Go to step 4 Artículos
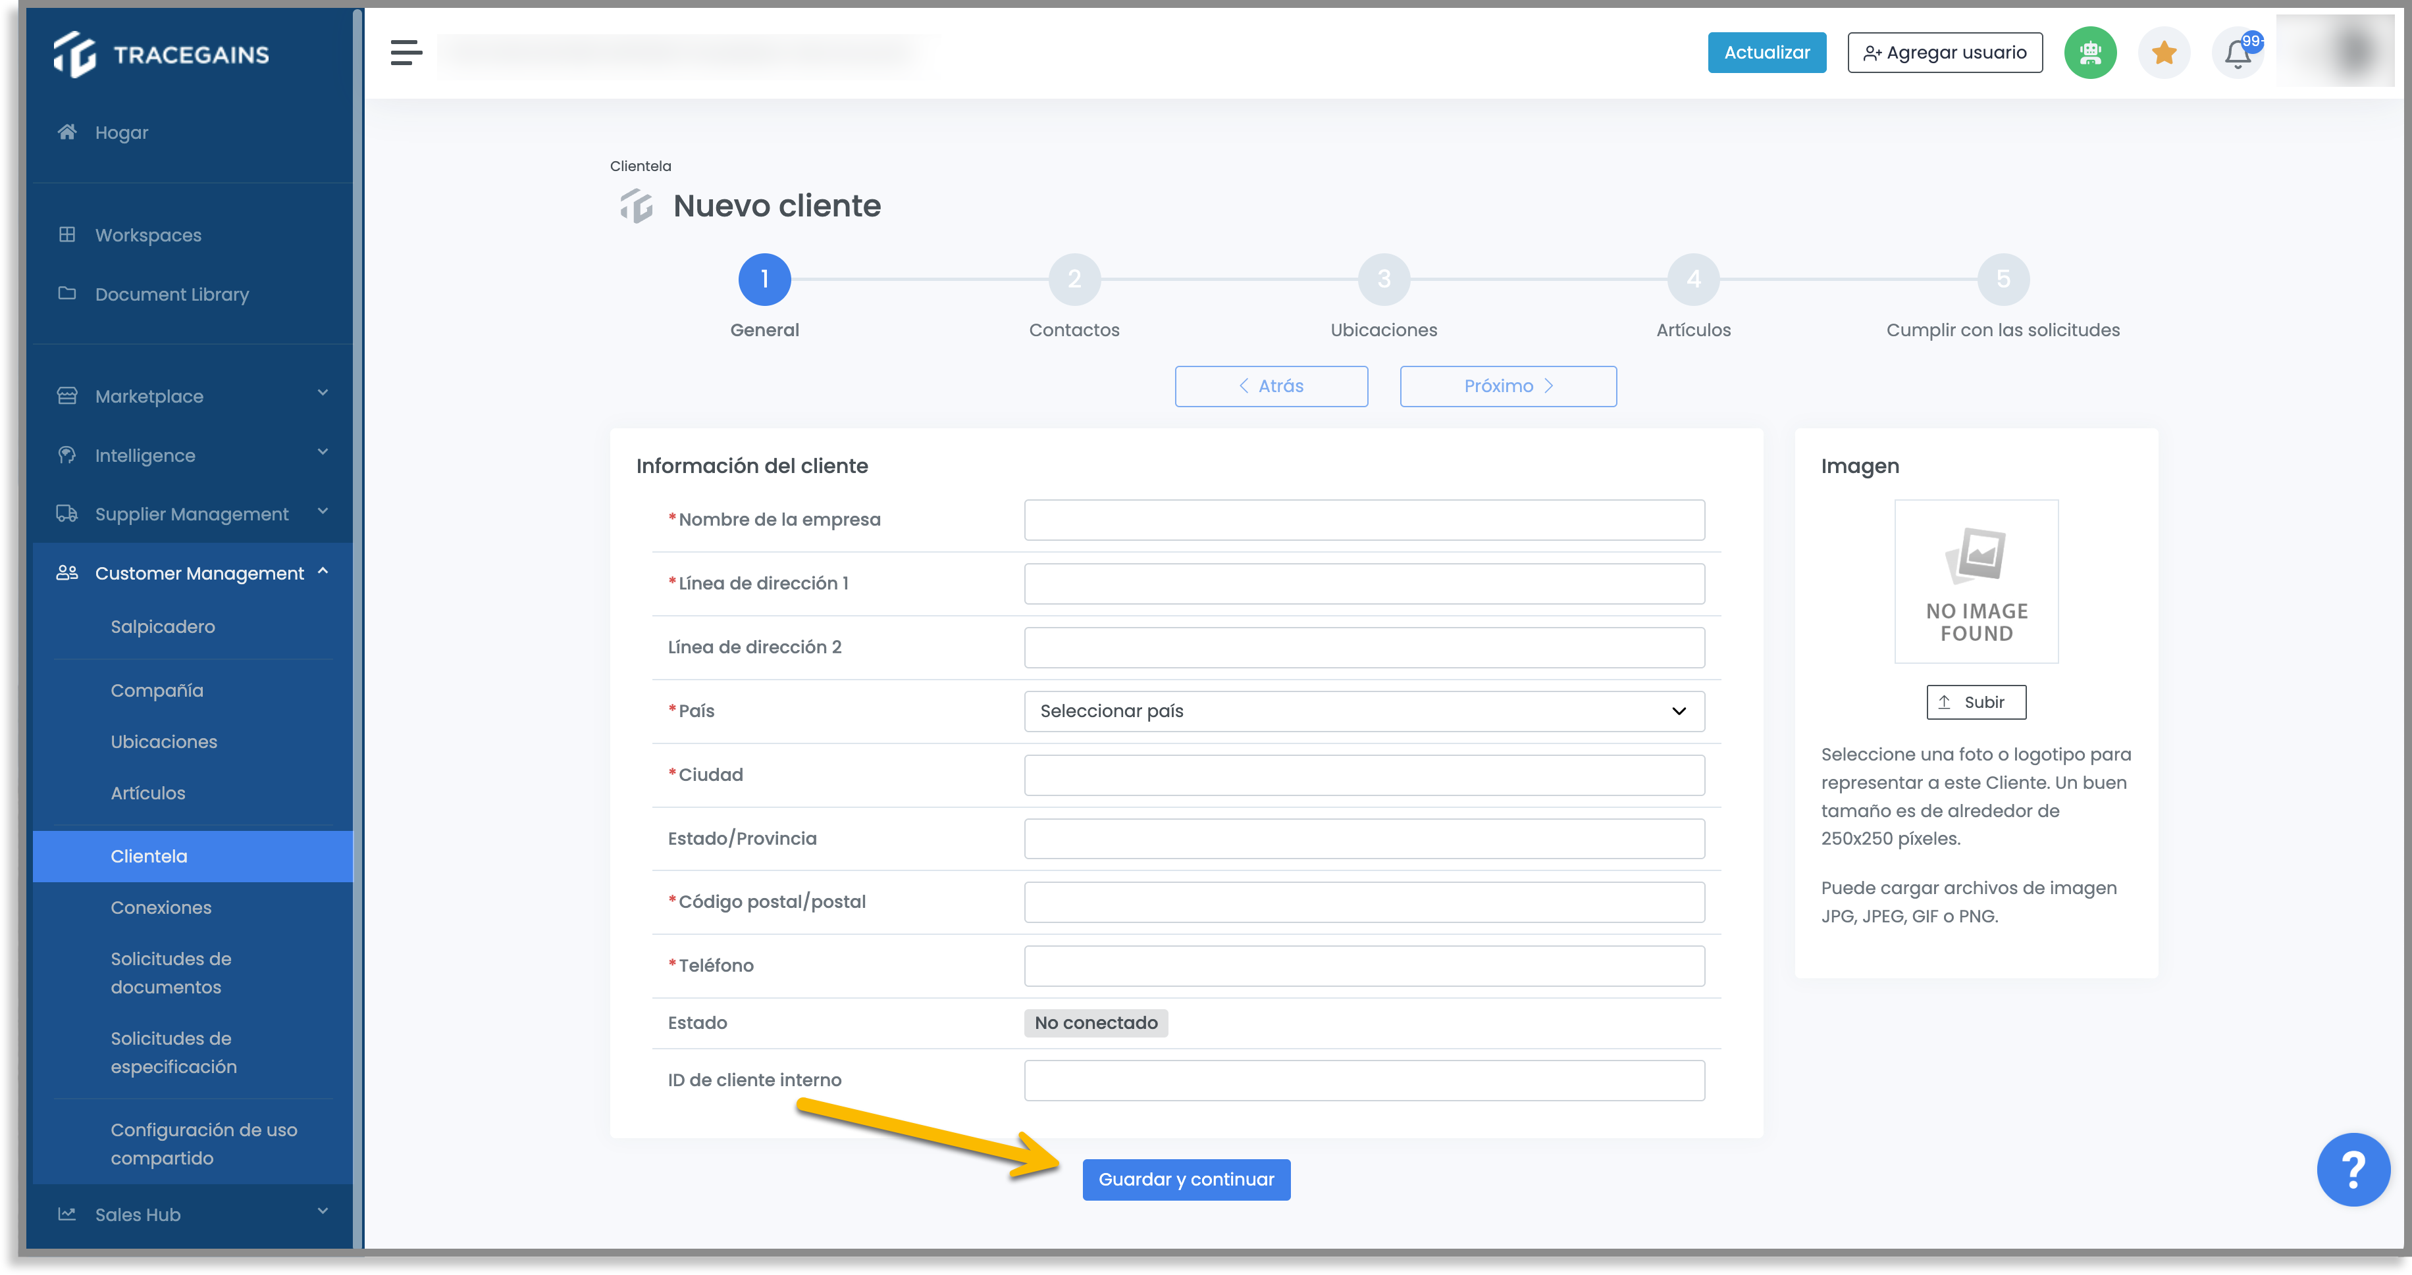The height and width of the screenshot is (1275, 2412). [x=1693, y=279]
